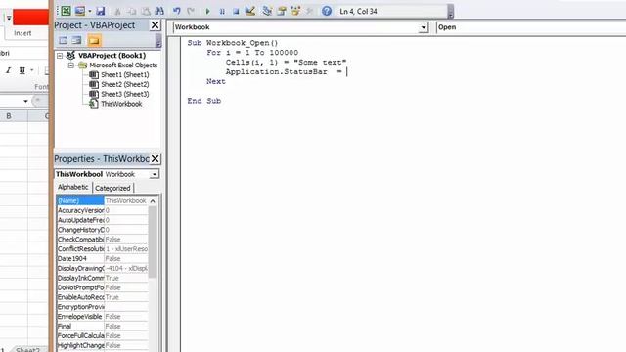Click the HighlightChanges property row
The width and height of the screenshot is (626, 352).
pyautogui.click(x=102, y=345)
